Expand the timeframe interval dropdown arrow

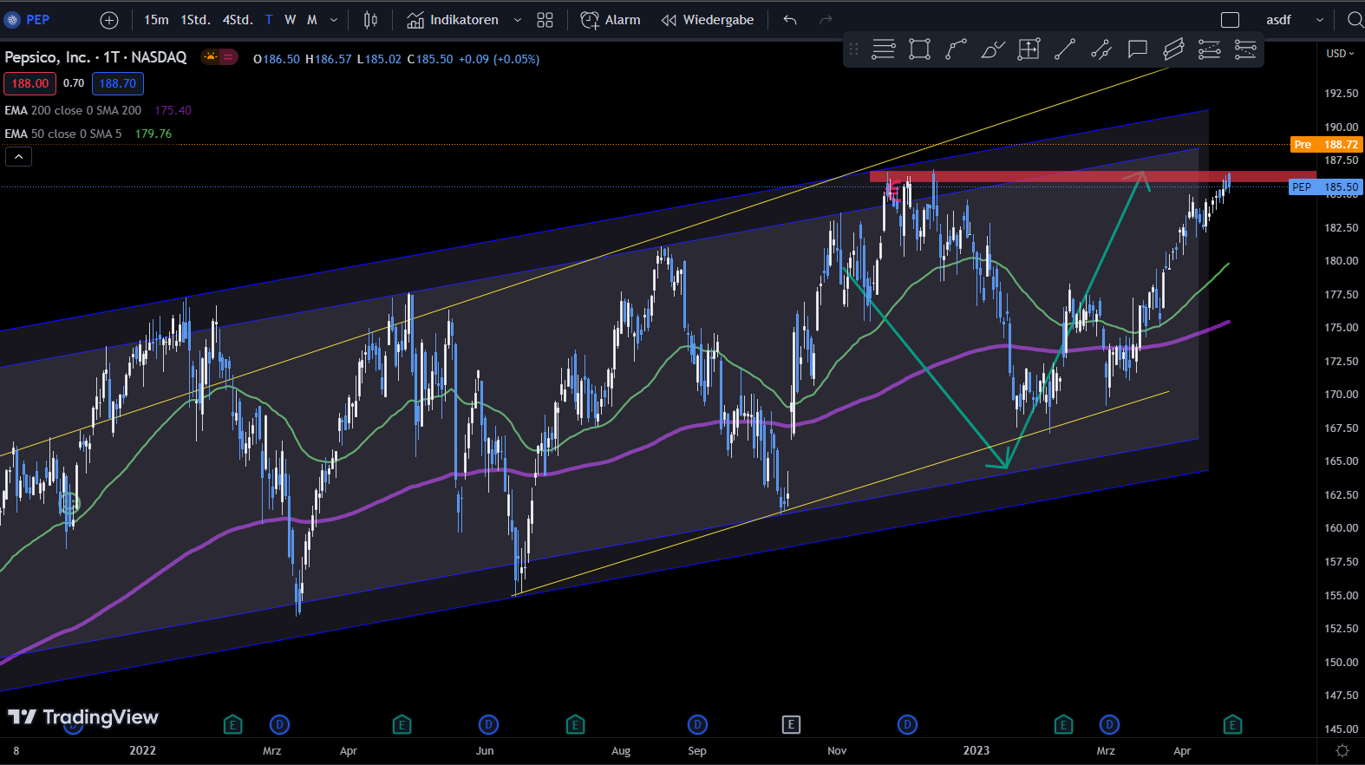(334, 20)
